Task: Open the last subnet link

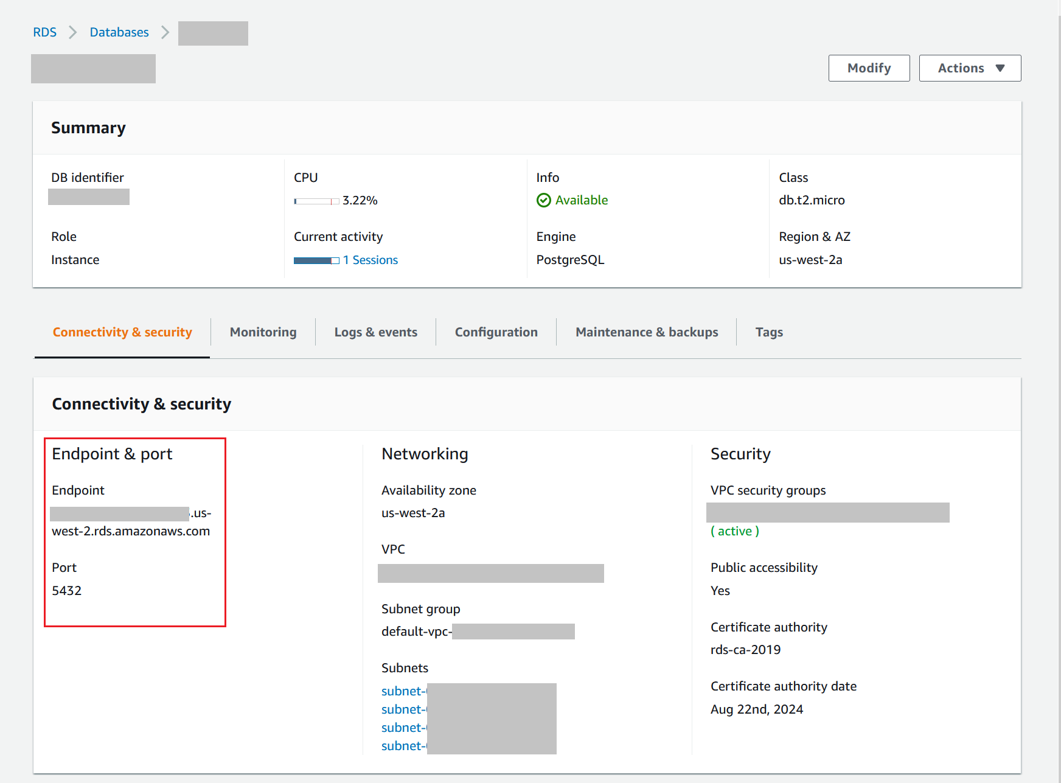Action: [x=403, y=746]
